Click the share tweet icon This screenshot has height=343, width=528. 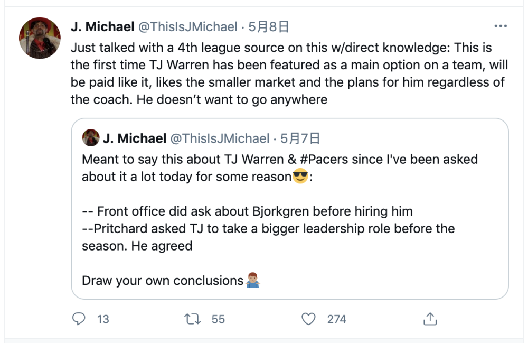(x=430, y=319)
